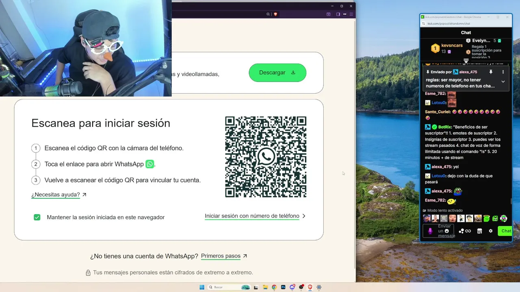Image resolution: width=520 pixels, height=292 pixels.
Task: Toggle the Brave sidebar panel icon
Action: click(338, 14)
